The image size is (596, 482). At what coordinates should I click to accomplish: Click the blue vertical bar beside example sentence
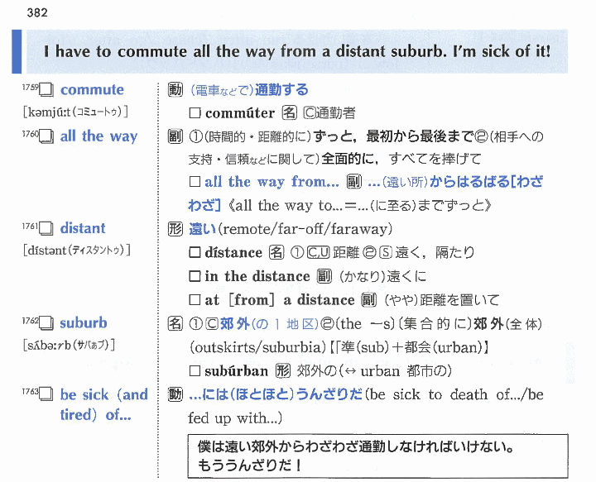click(16, 51)
